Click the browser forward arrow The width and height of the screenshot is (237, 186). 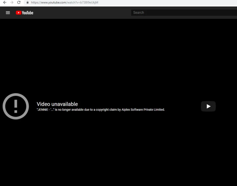pyautogui.click(x=12, y=2)
